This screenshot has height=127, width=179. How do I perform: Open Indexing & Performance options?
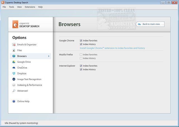[30, 85]
